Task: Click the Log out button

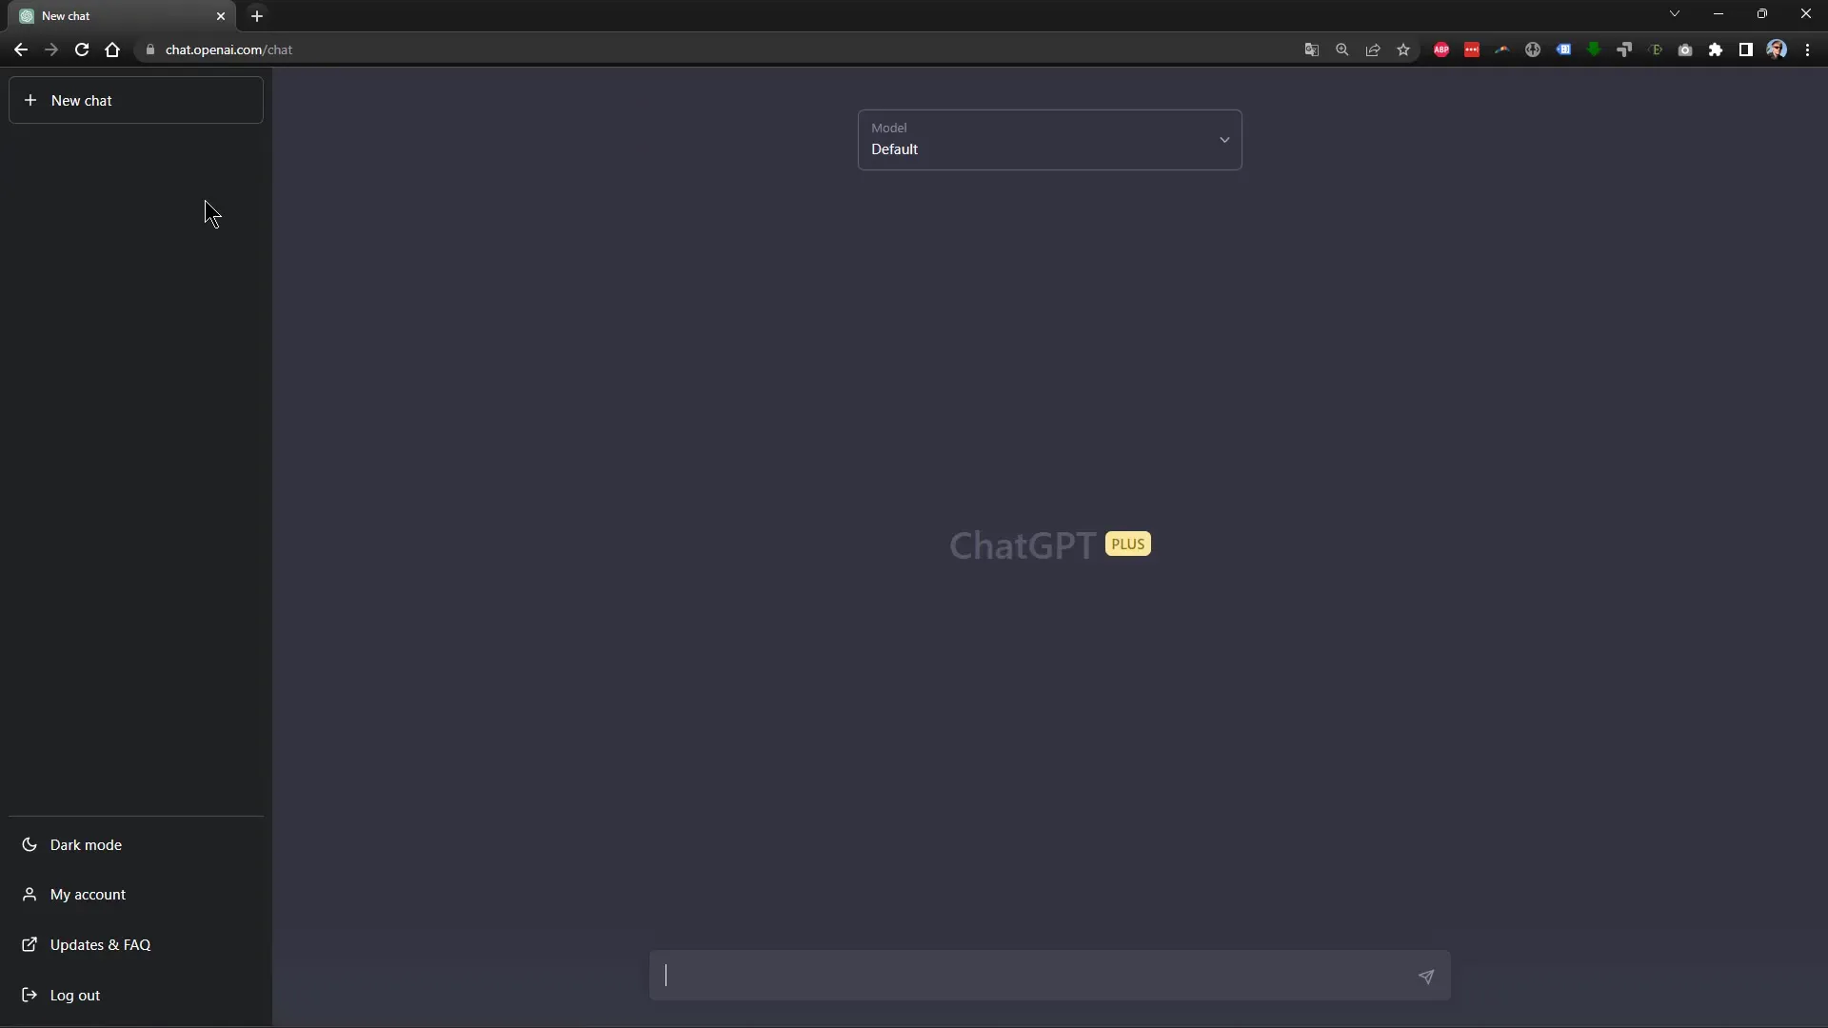Action: point(74,994)
